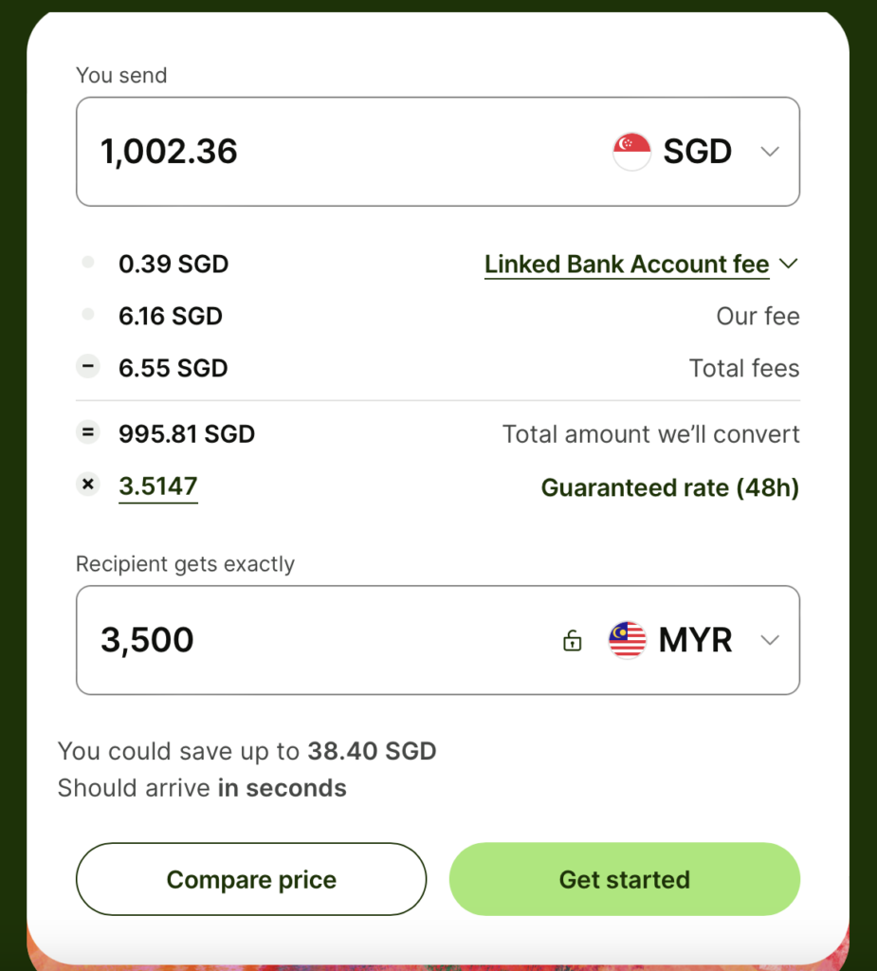Open the 3.5147 exchange rate link

coord(158,486)
